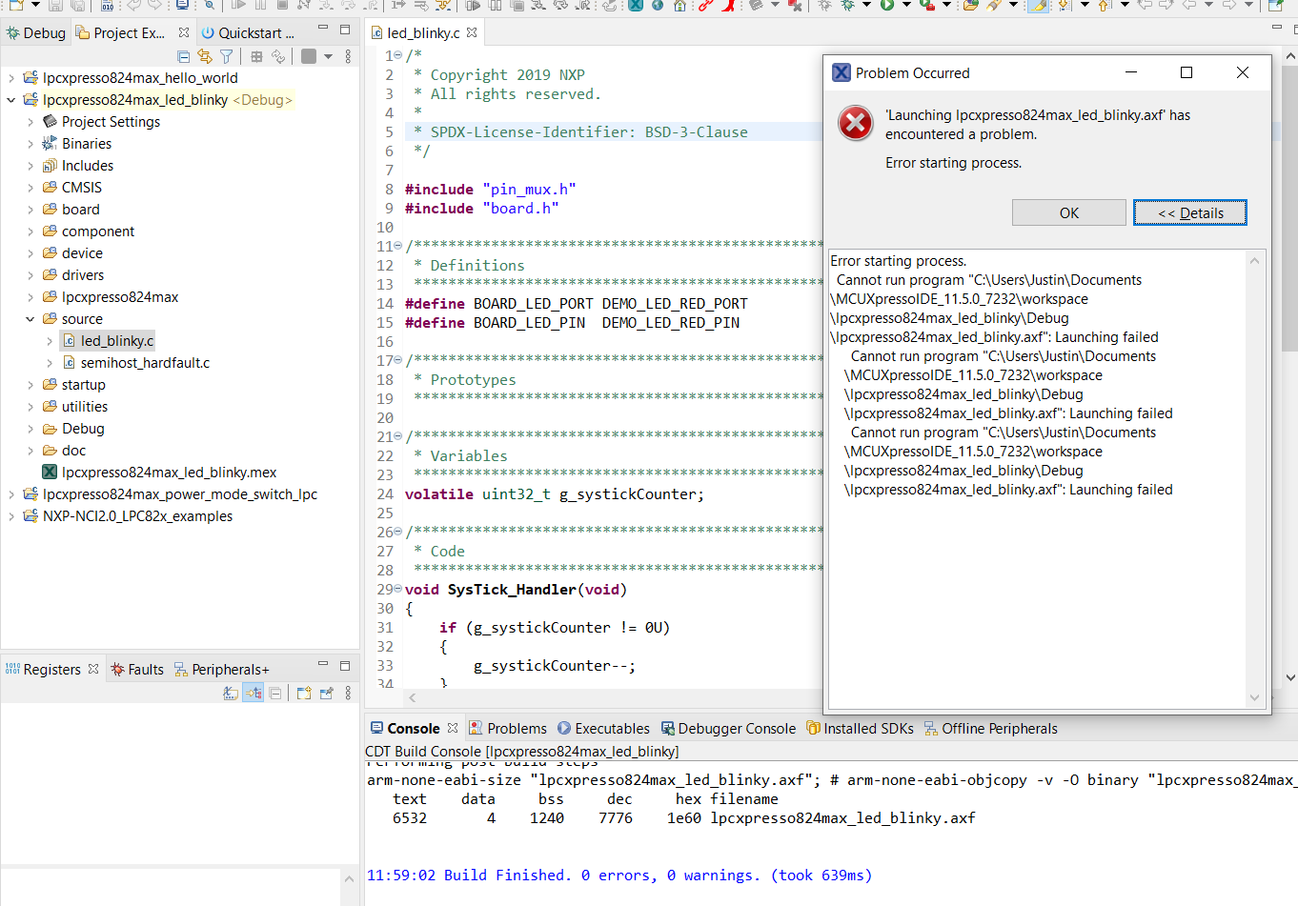Click the details pane scroll-down arrow in dialog

coord(1254,697)
